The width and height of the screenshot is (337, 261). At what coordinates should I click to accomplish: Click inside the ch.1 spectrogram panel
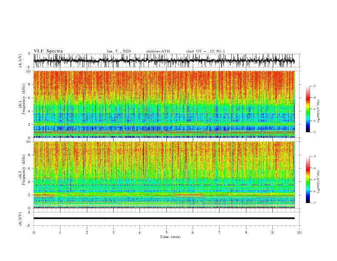[164, 104]
